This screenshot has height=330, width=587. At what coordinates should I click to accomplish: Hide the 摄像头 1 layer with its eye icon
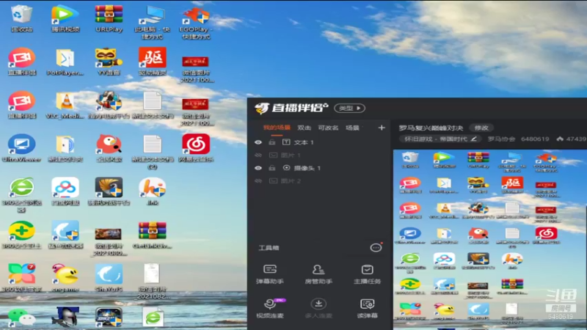258,168
